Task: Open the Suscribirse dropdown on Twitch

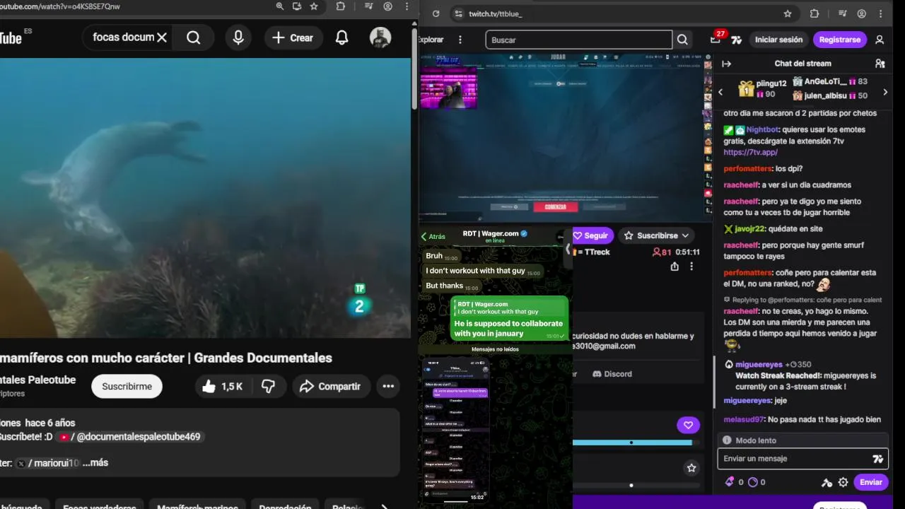Action: 657,235
